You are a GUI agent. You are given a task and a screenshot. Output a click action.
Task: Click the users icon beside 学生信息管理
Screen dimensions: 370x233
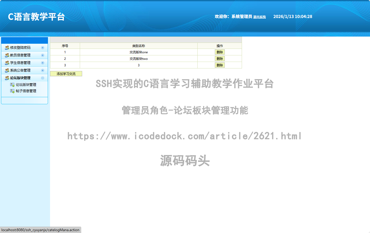pyautogui.click(x=7, y=63)
